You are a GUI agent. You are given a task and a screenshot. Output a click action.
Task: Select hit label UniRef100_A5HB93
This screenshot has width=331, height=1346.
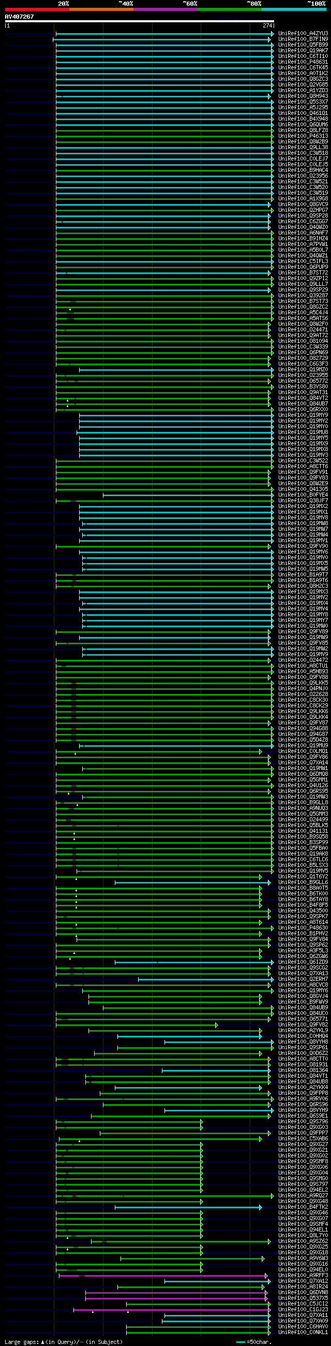pos(303,671)
